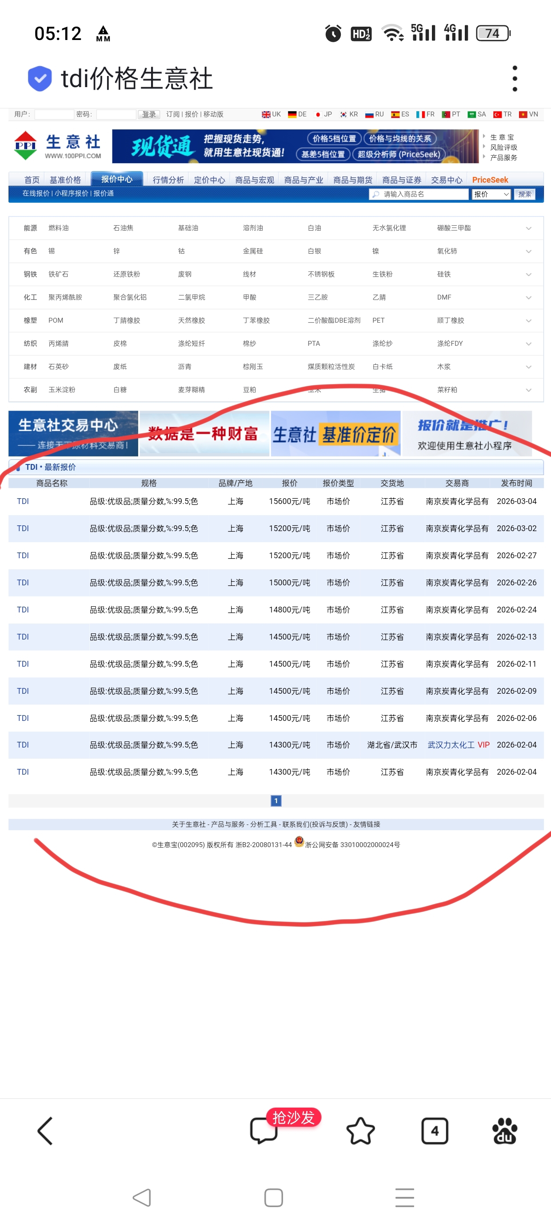Open 武汉力太化工 VIP trader link

click(x=458, y=744)
